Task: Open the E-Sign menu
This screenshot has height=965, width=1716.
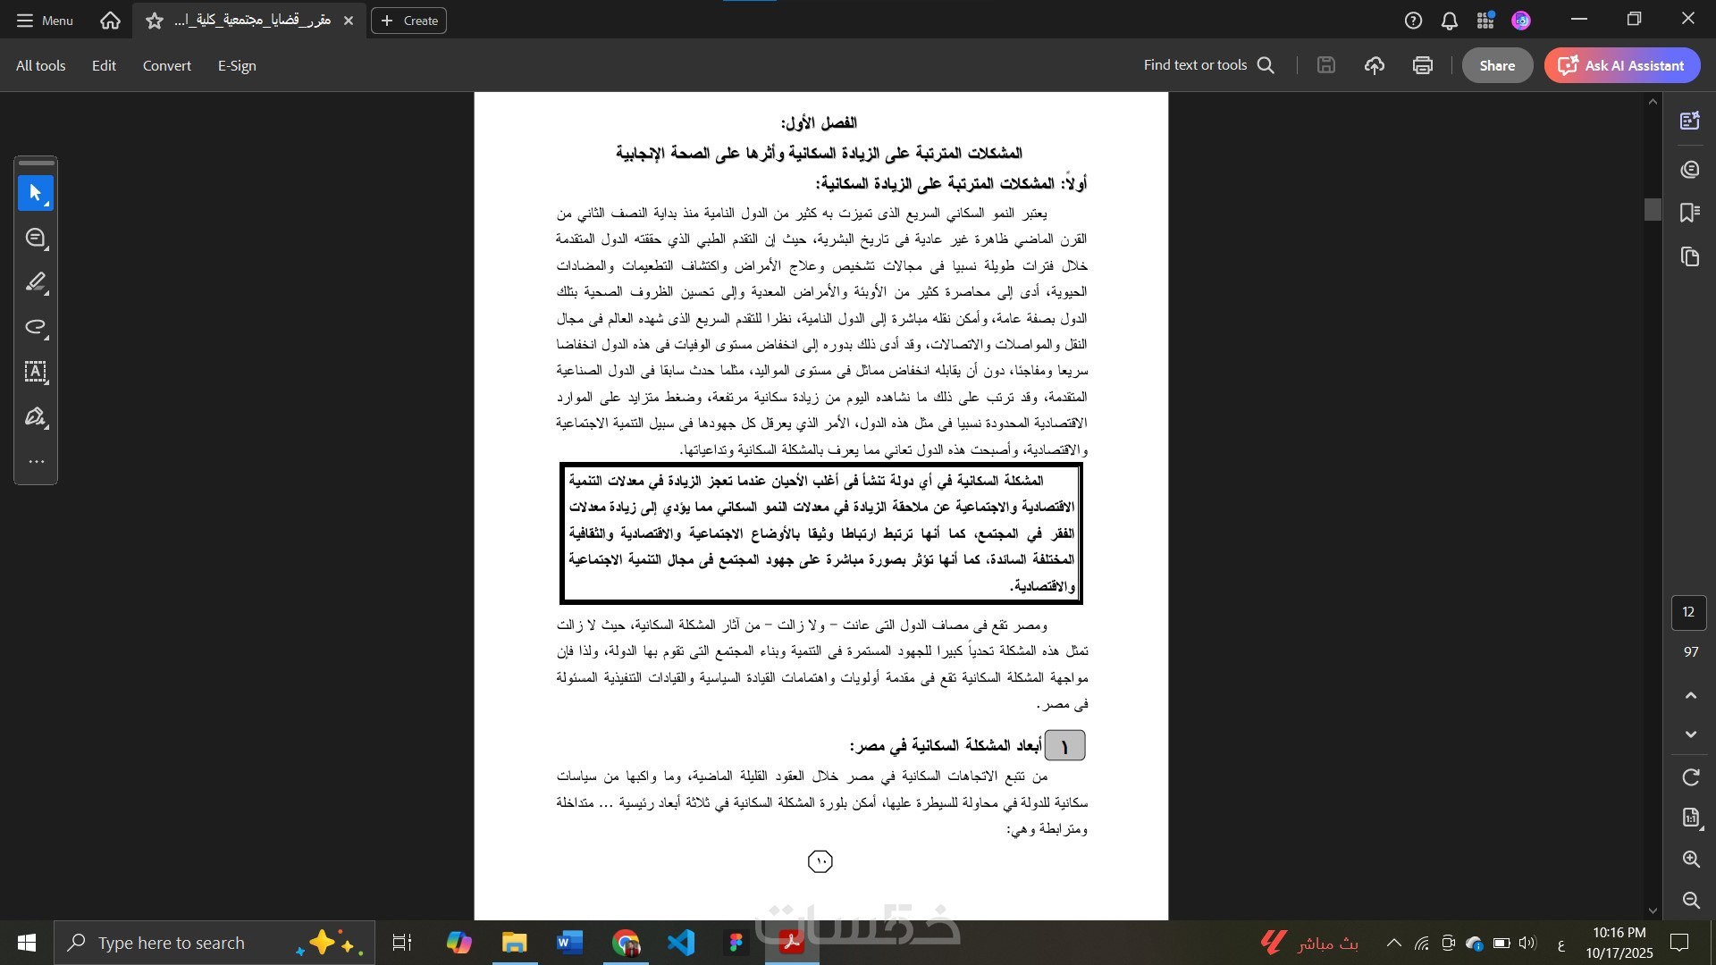Action: coord(237,65)
